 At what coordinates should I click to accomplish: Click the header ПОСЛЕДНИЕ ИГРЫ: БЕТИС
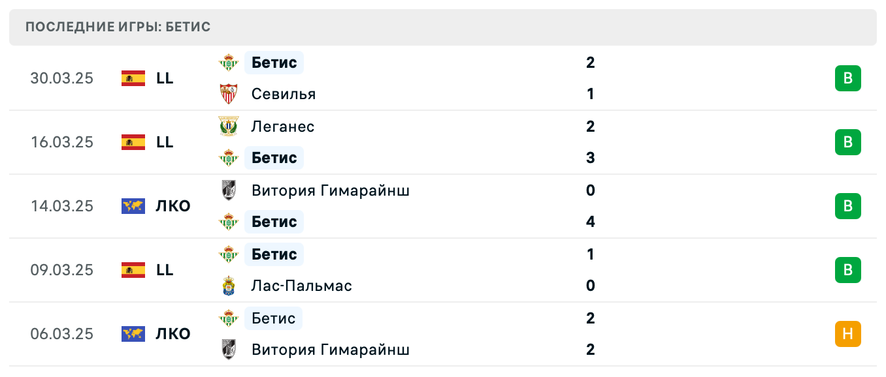(x=118, y=27)
